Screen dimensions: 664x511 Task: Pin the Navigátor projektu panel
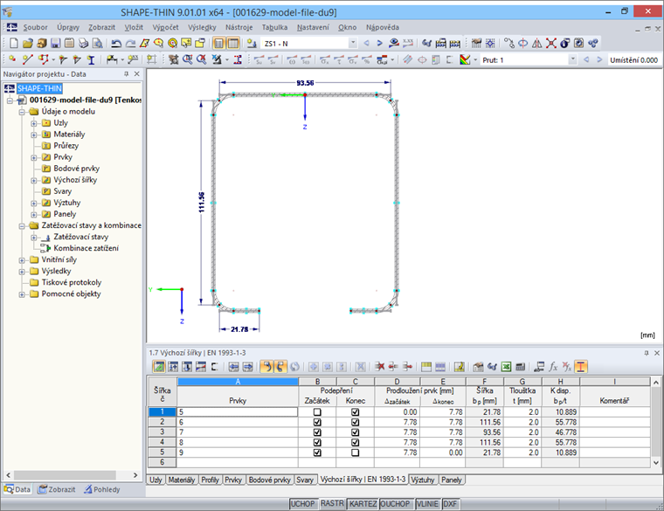(x=126, y=73)
